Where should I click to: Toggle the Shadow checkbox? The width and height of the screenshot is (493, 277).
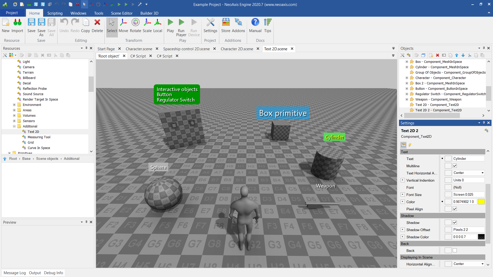455,223
